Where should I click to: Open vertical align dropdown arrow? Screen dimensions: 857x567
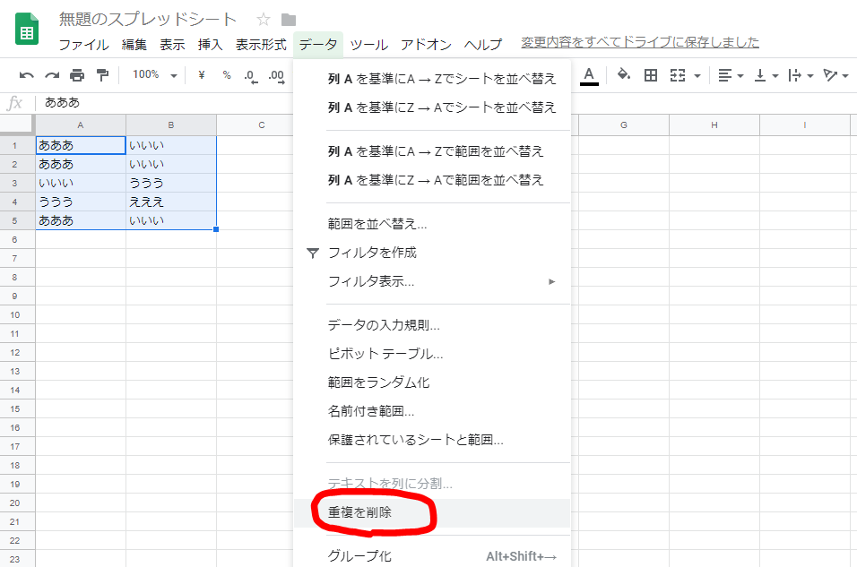[775, 76]
